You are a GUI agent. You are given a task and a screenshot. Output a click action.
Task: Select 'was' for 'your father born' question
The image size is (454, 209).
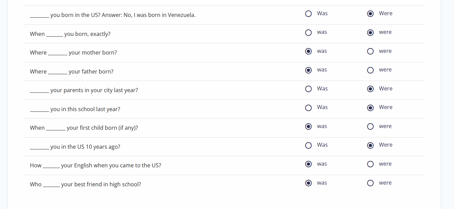coord(308,70)
